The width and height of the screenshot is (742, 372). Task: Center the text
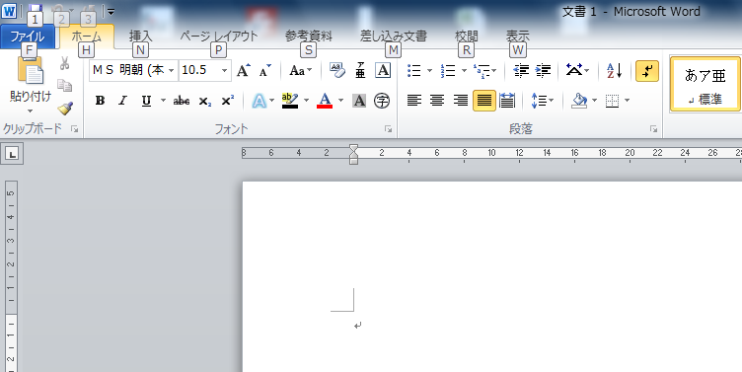tap(437, 101)
